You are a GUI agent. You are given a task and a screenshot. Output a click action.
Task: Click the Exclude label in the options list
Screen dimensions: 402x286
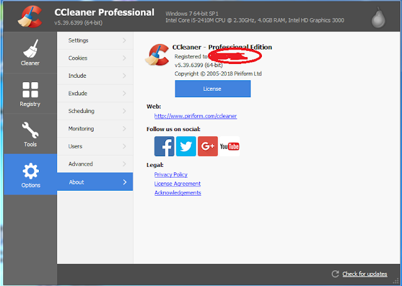tap(78, 93)
